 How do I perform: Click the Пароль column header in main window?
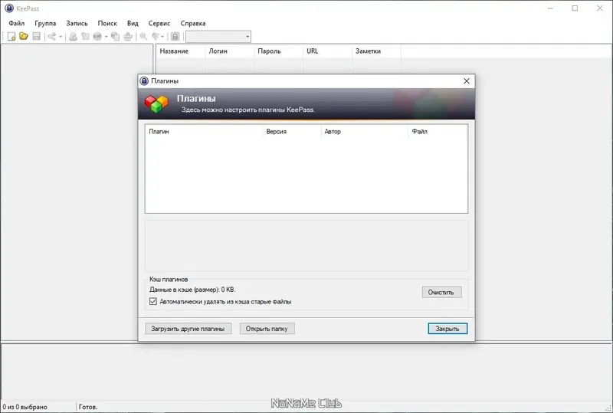tap(278, 51)
